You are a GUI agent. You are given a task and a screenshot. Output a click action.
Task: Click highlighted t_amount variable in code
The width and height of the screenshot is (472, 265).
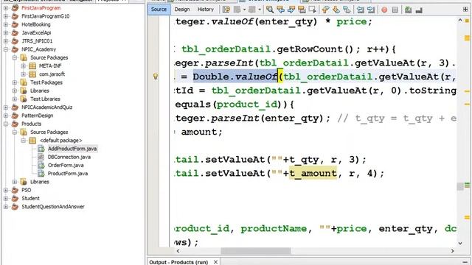point(313,173)
